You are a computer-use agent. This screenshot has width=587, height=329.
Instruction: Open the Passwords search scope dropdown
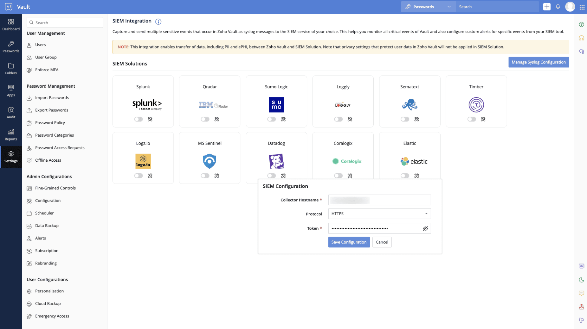click(428, 7)
